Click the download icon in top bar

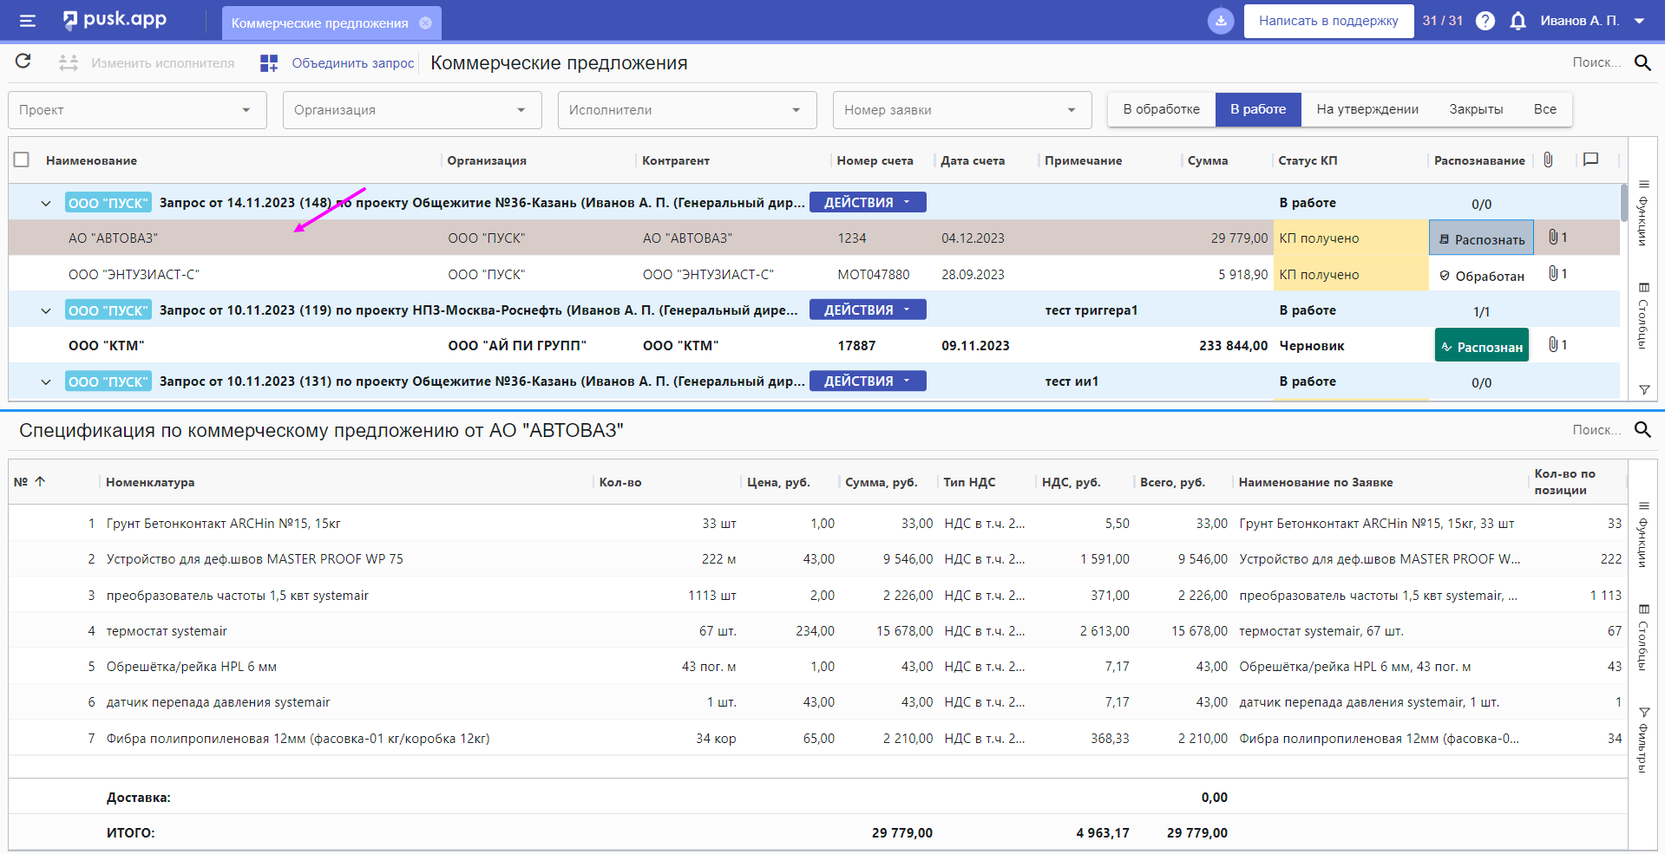[1221, 21]
